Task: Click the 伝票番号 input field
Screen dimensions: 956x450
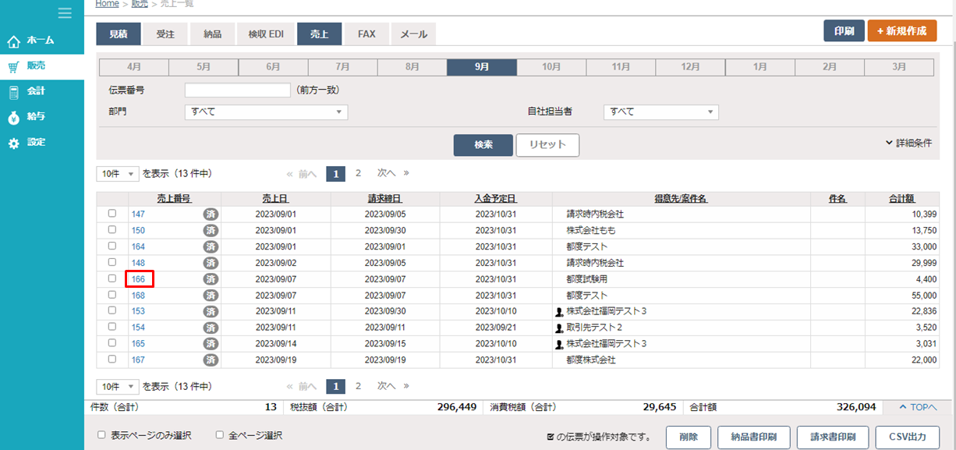Action: (237, 90)
